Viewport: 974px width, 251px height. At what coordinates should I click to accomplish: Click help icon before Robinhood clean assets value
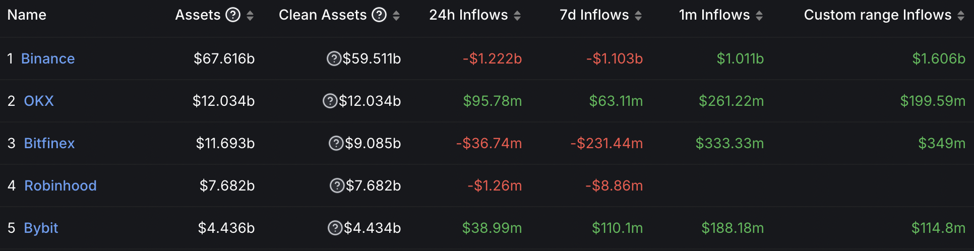coord(337,186)
